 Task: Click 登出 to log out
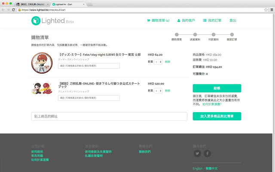pyautogui.click(x=233, y=21)
